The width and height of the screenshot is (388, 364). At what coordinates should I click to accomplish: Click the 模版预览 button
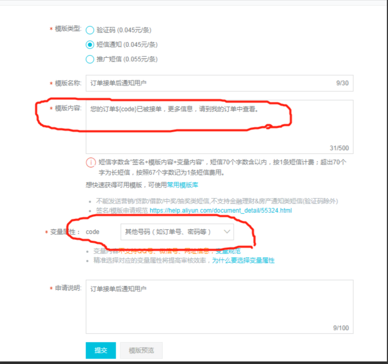(140, 350)
